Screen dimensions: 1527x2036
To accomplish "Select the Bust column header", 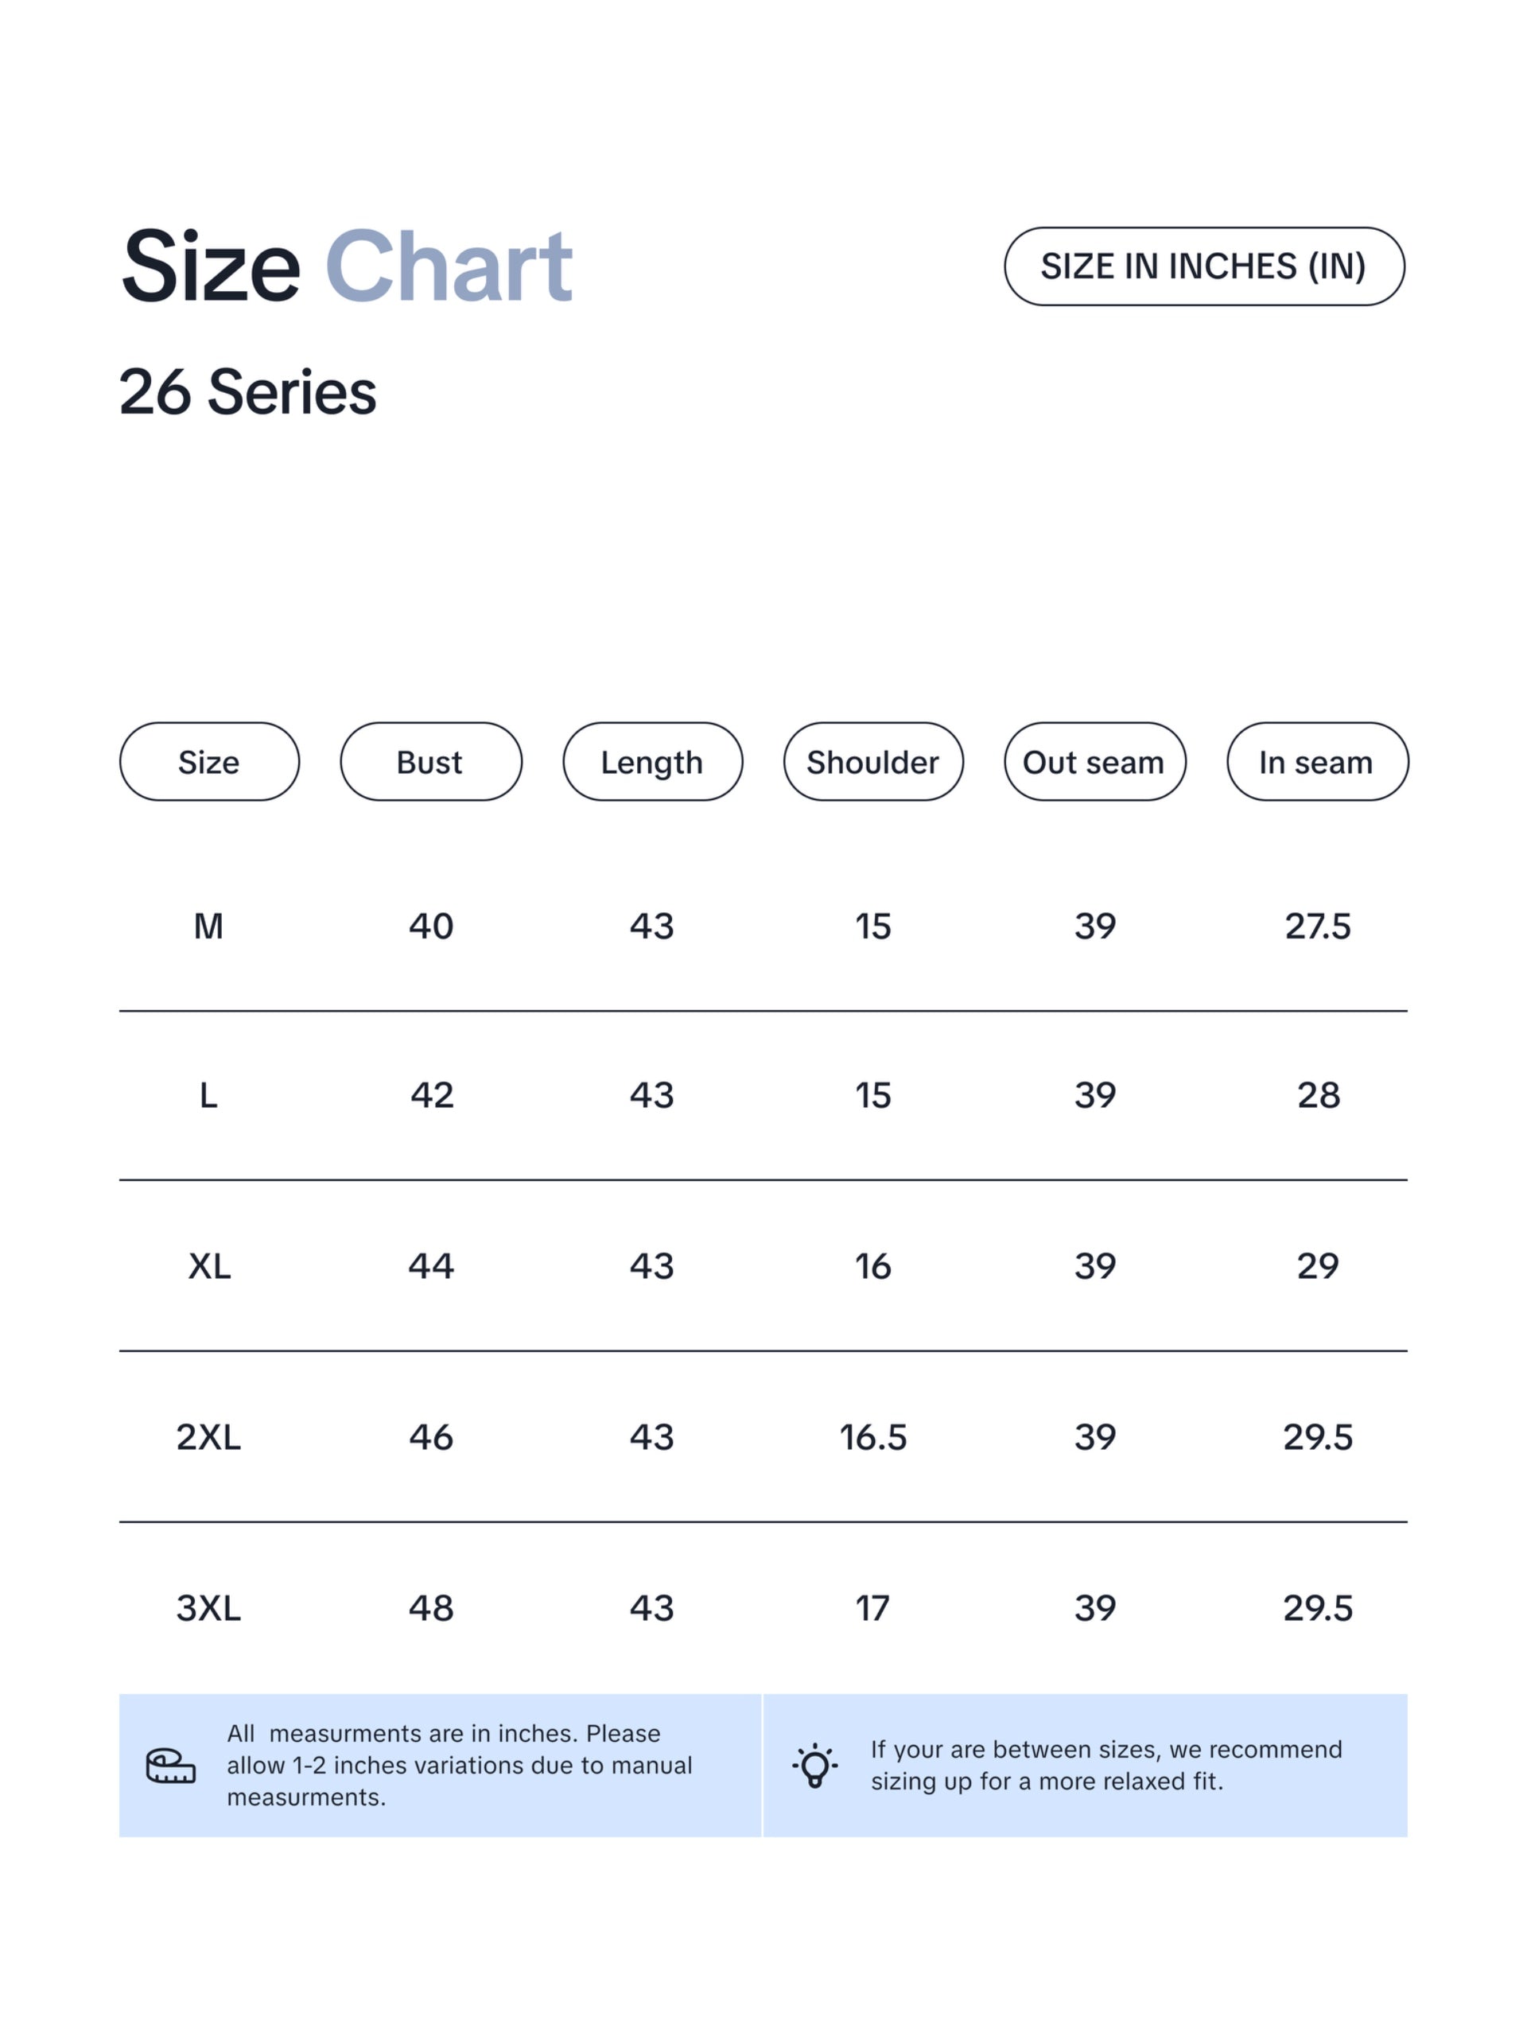I will click(x=431, y=761).
